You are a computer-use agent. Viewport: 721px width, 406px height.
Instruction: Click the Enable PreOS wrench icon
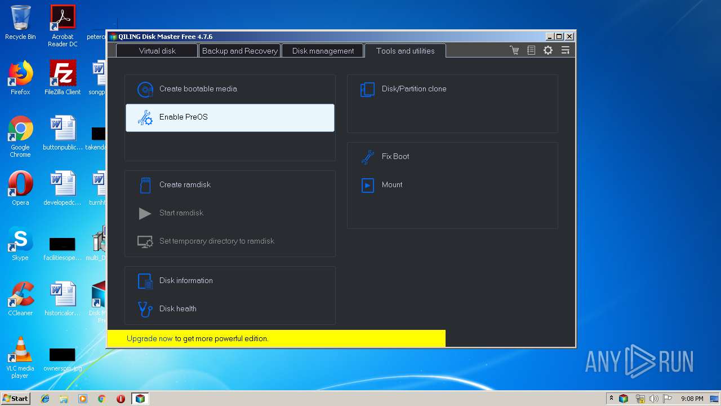click(x=145, y=117)
